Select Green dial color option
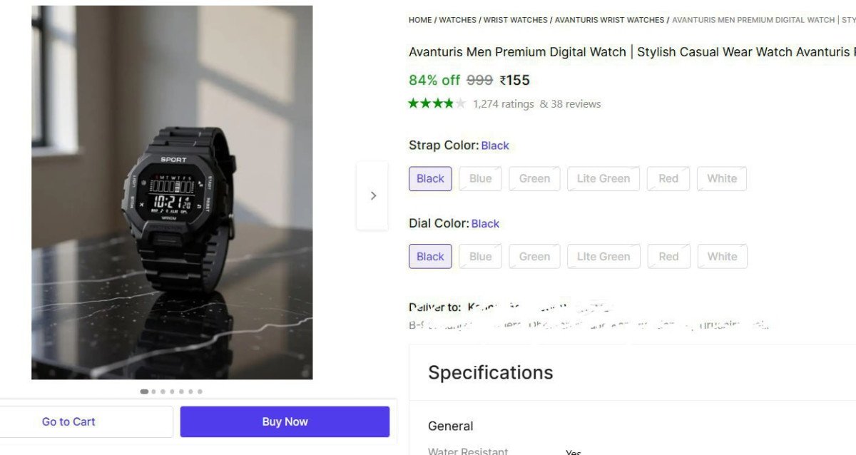This screenshot has height=455, width=856. [x=534, y=257]
